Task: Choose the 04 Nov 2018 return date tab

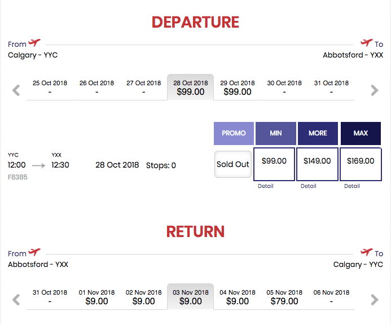Action: tap(238, 297)
